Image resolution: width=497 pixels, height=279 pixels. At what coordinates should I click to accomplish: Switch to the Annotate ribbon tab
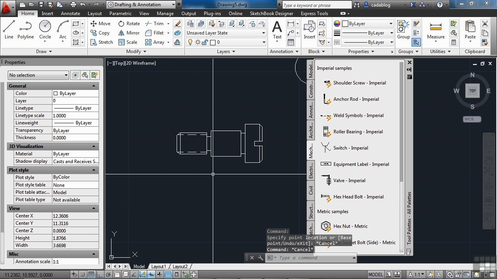(70, 13)
